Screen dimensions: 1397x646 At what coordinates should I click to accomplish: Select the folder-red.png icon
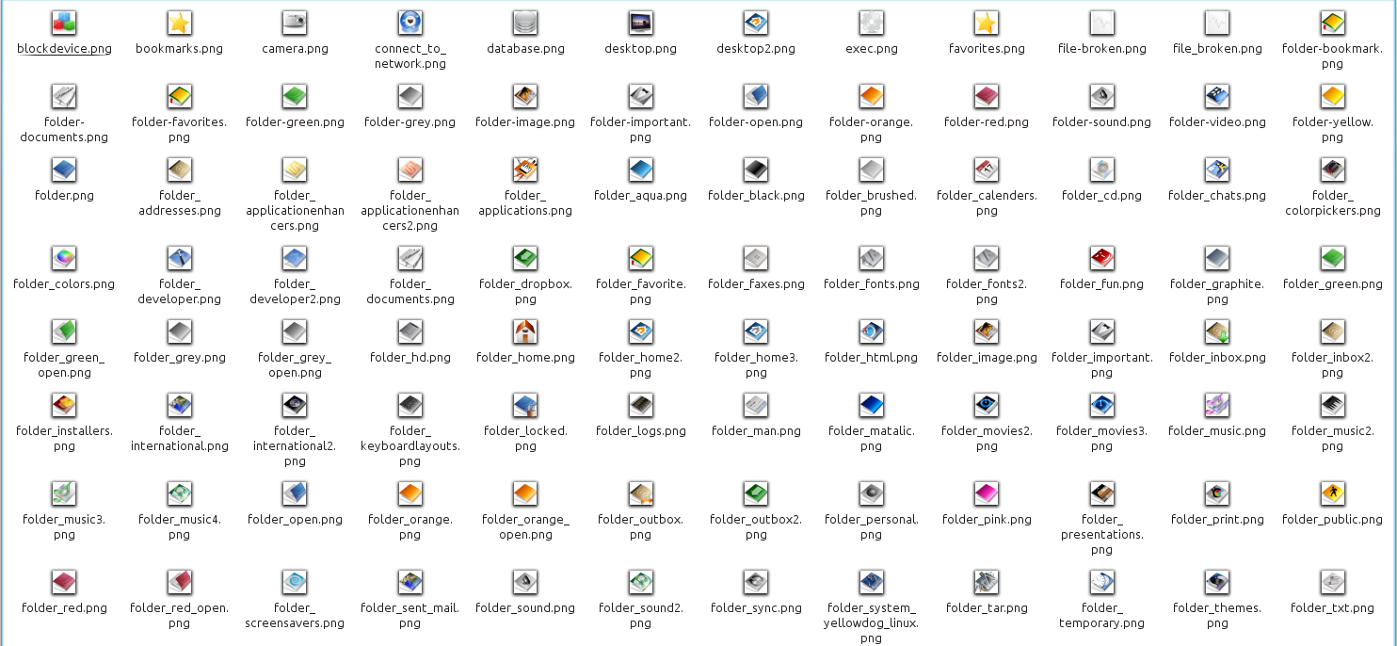pos(987,96)
